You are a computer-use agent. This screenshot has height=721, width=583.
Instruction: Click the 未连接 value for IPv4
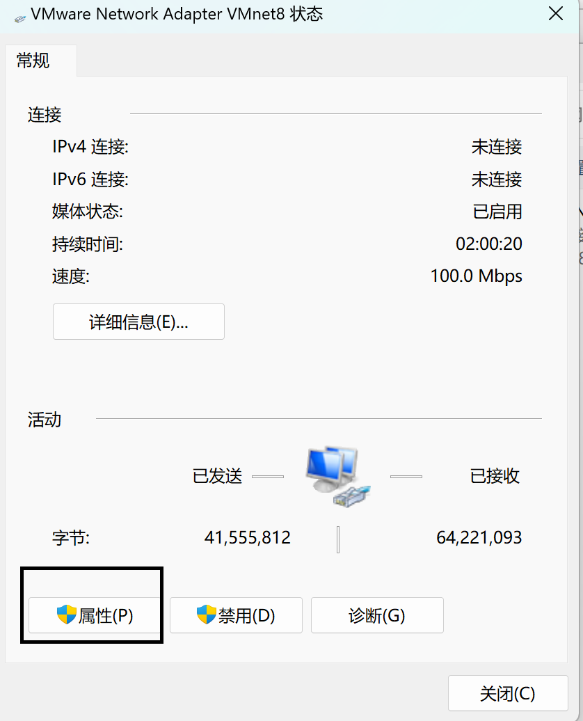[x=497, y=147]
